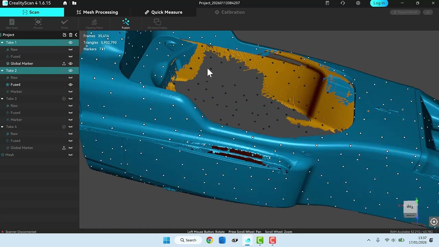Open Chrome from the taskbar
Screen dimensions: 439x247
point(209,240)
